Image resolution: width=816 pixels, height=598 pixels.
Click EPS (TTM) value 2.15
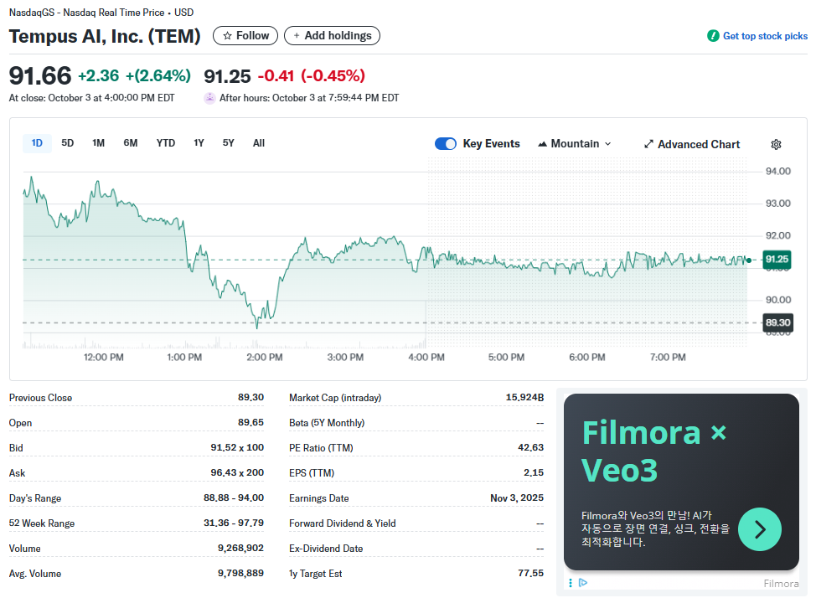(534, 472)
